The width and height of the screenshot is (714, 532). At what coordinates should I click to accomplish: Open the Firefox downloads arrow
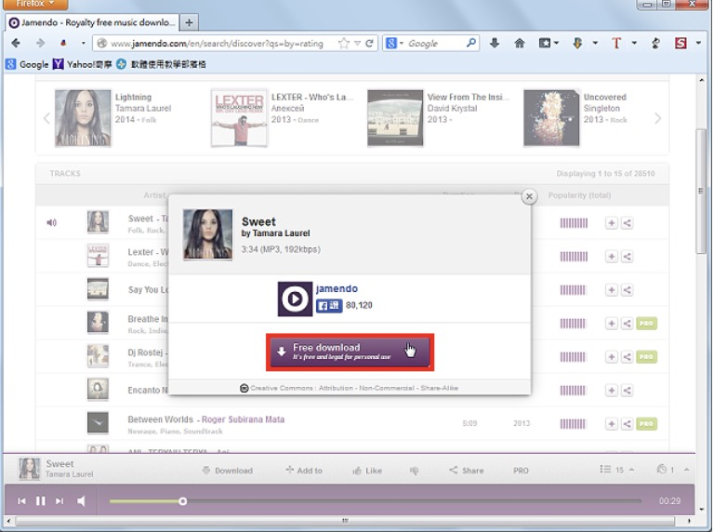[494, 44]
